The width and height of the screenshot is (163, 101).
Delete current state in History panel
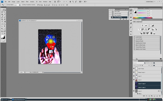pyautogui.click(x=126, y=19)
